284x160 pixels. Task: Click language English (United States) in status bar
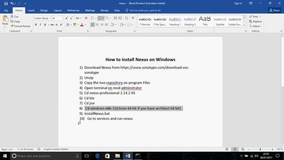(x=56, y=149)
